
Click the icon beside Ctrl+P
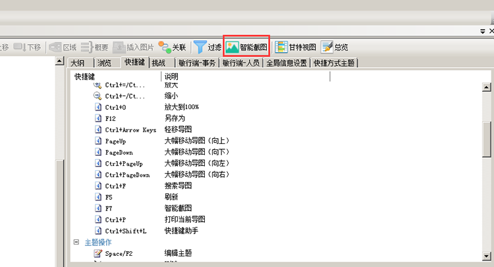click(98, 220)
